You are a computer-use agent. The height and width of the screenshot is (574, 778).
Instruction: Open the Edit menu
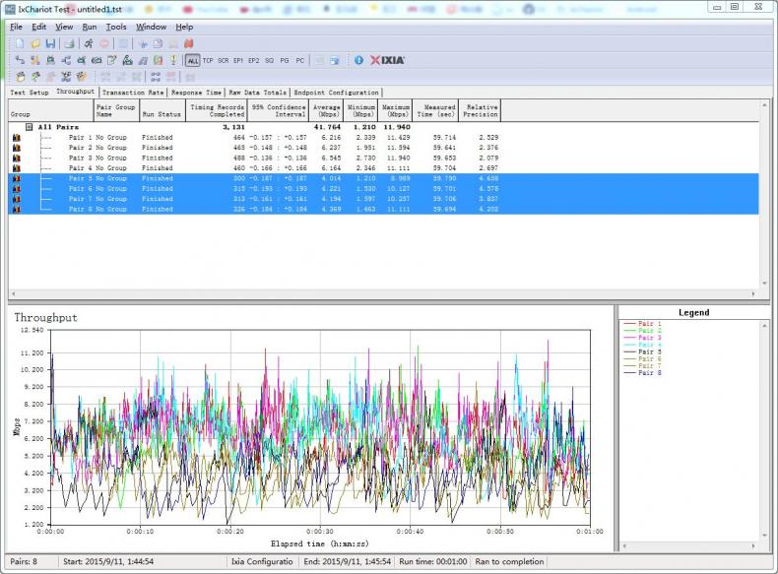coord(38,27)
